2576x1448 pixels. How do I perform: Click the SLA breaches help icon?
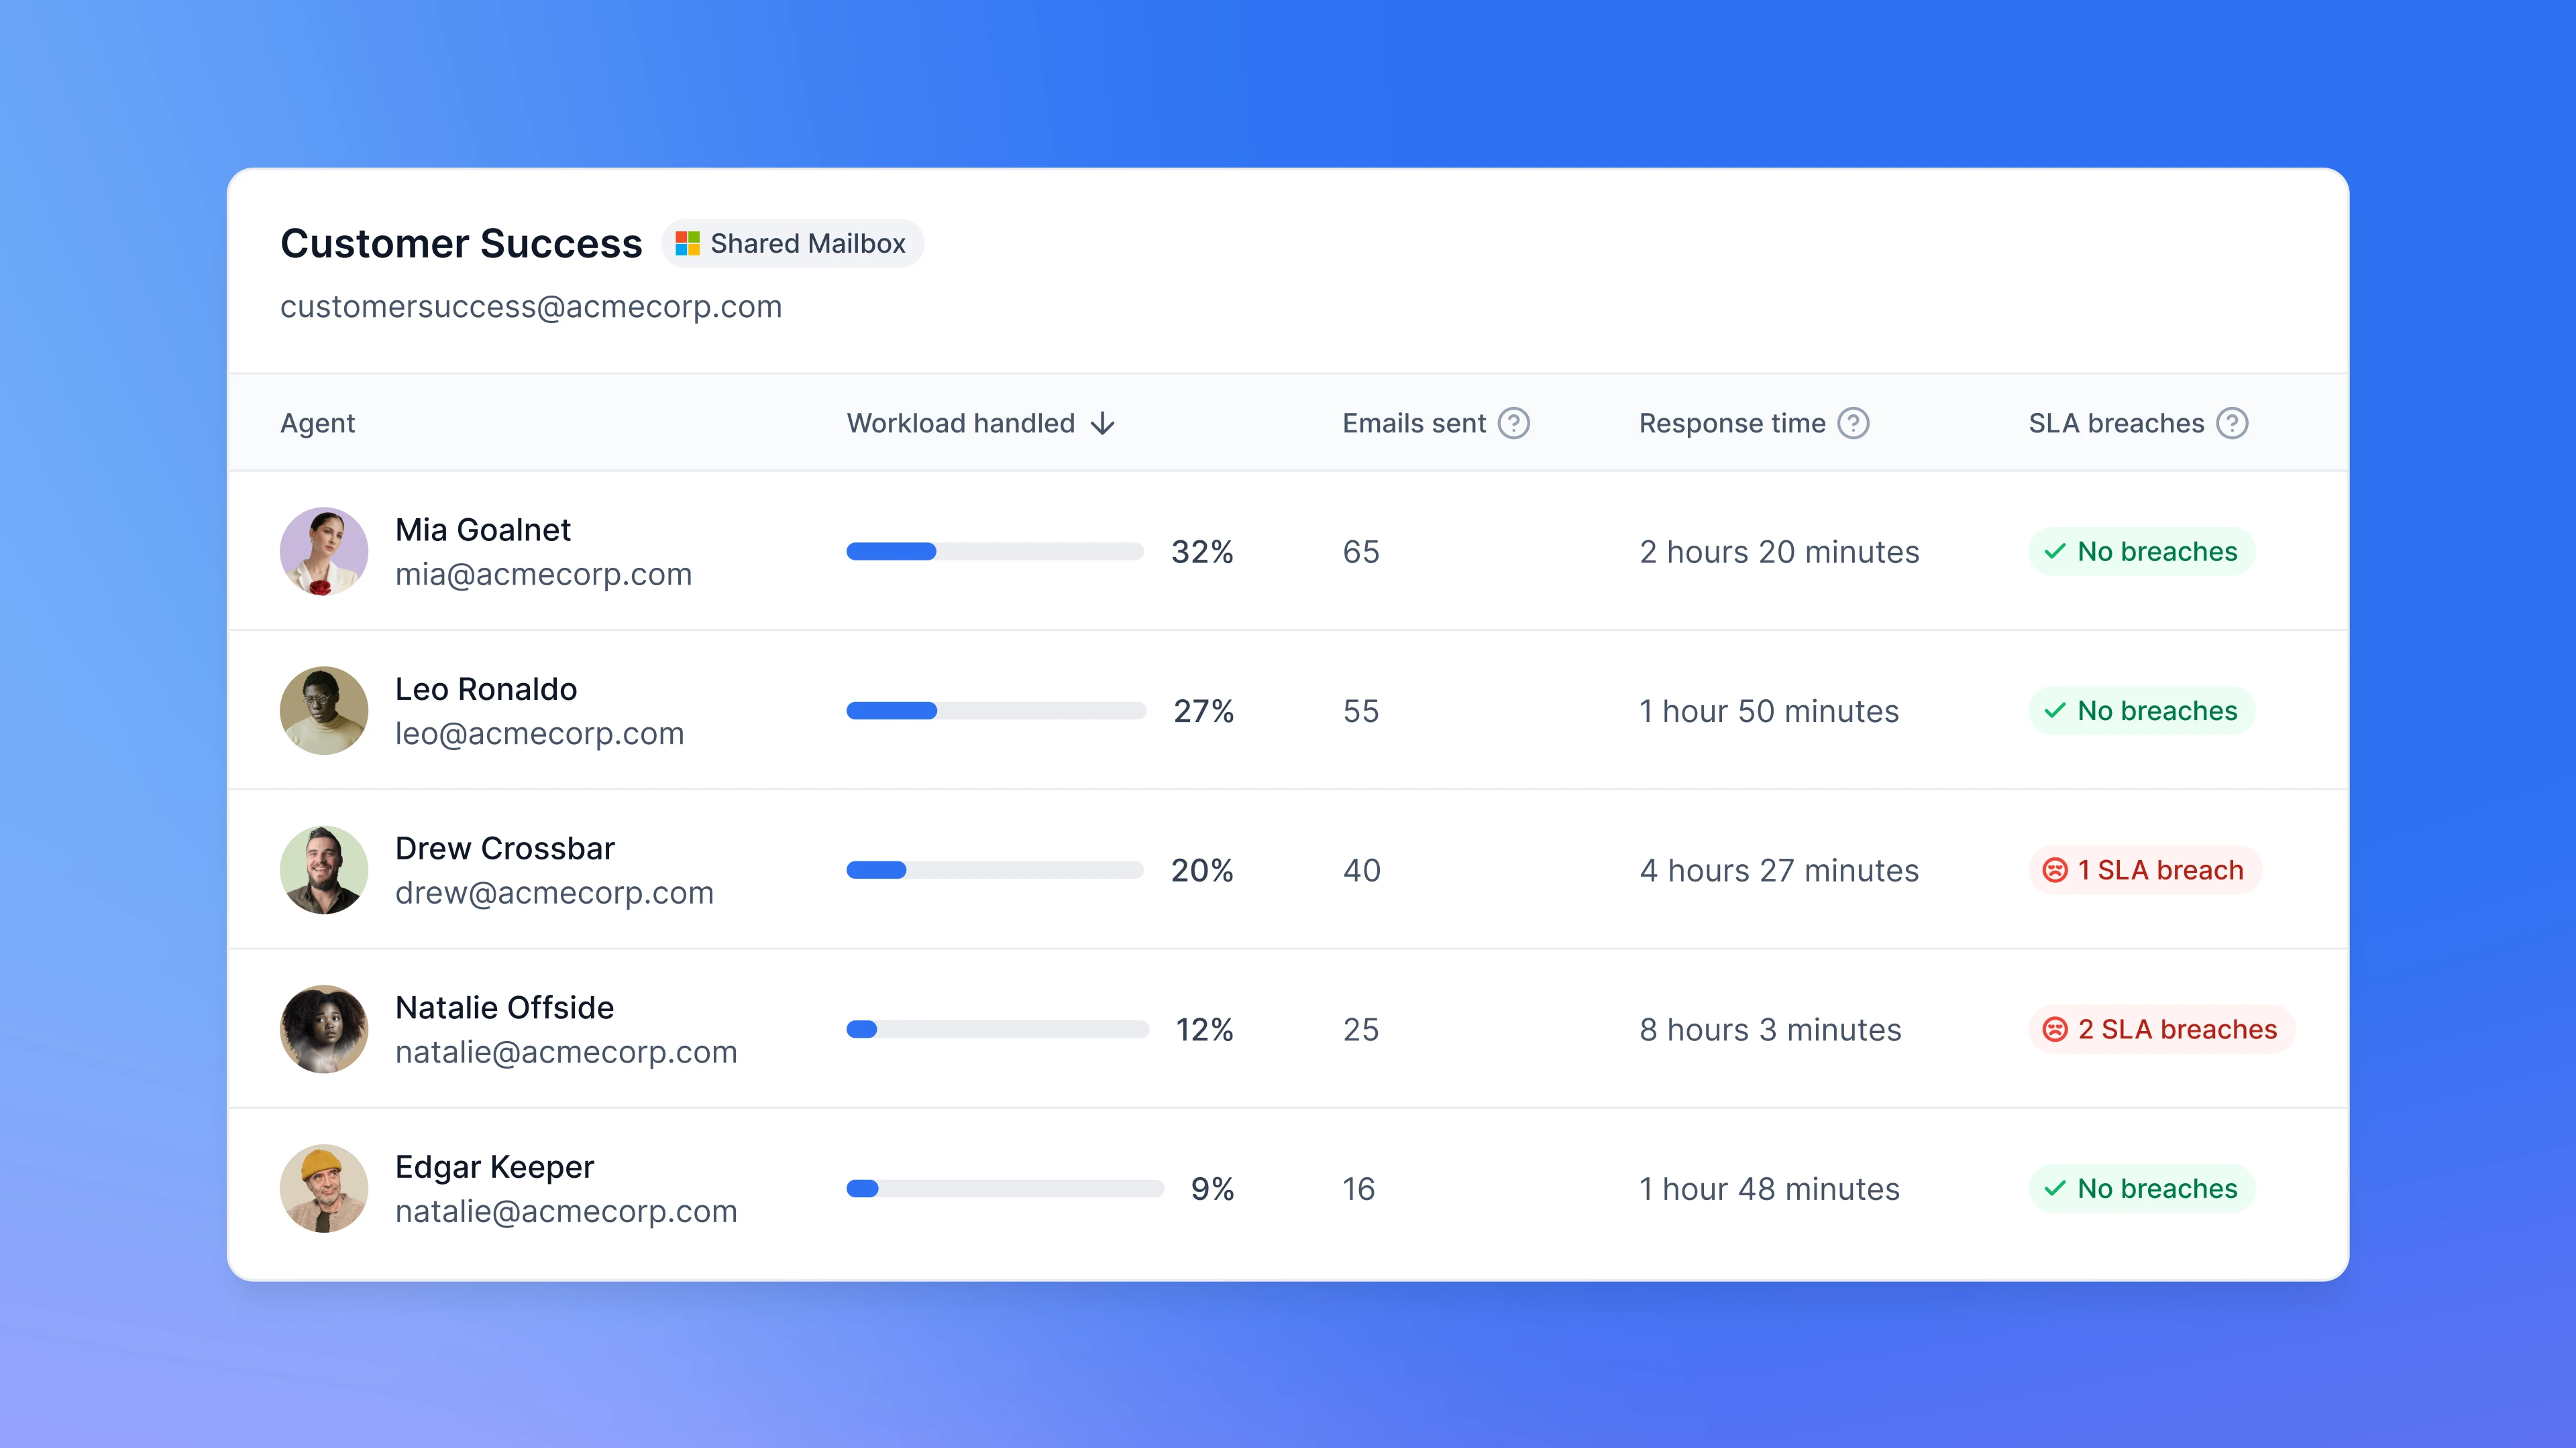click(x=2232, y=424)
